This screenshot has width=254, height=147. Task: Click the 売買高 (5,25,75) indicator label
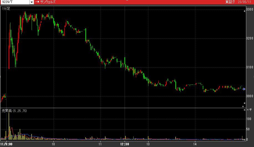pyautogui.click(x=14, y=111)
